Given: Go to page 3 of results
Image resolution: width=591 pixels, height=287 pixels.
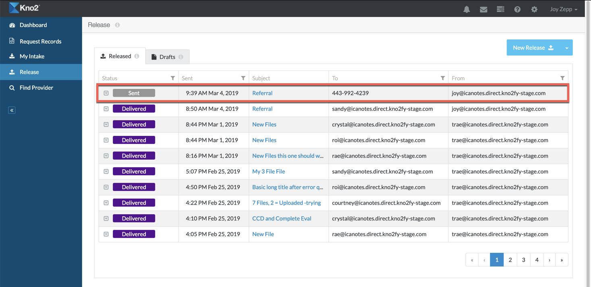Looking at the screenshot, I should (x=523, y=260).
